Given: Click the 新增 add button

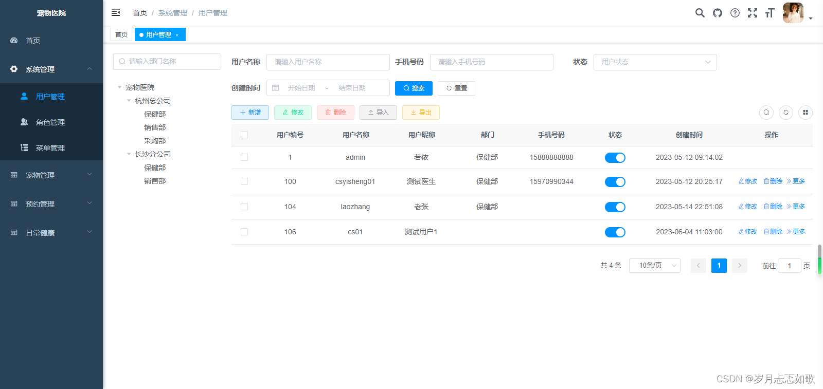Looking at the screenshot, I should [x=250, y=113].
